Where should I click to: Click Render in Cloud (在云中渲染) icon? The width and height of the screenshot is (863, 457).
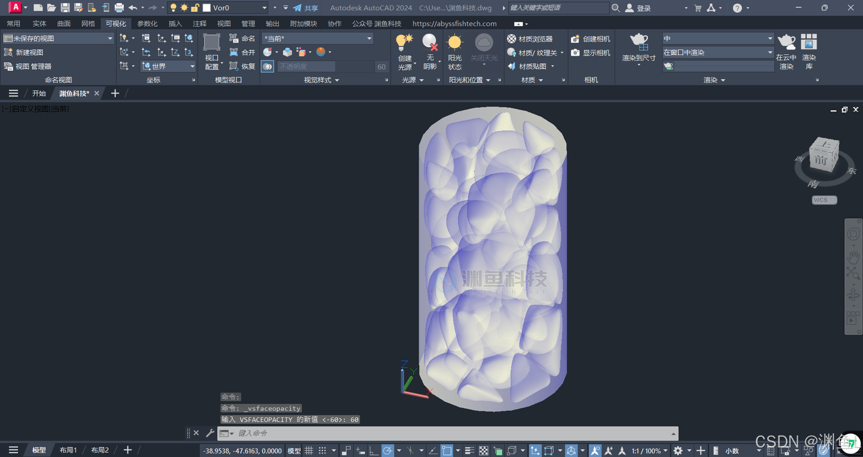coord(786,42)
